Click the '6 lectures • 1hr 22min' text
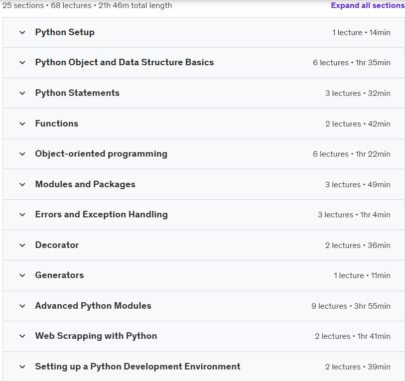 (351, 154)
